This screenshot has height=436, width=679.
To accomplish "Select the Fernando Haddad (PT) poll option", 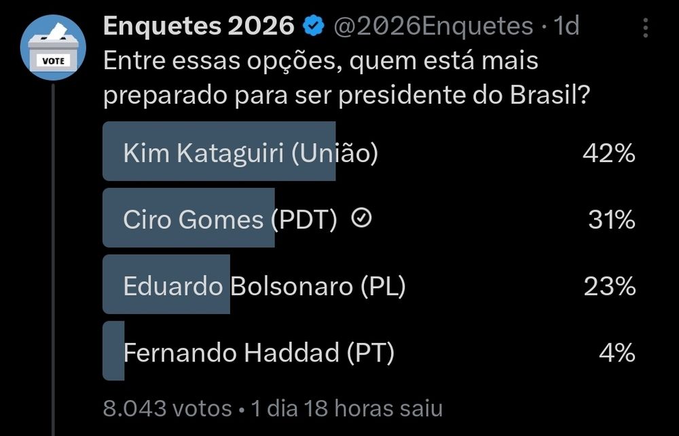I will pos(258,353).
